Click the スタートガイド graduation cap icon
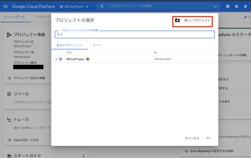 [9, 156]
